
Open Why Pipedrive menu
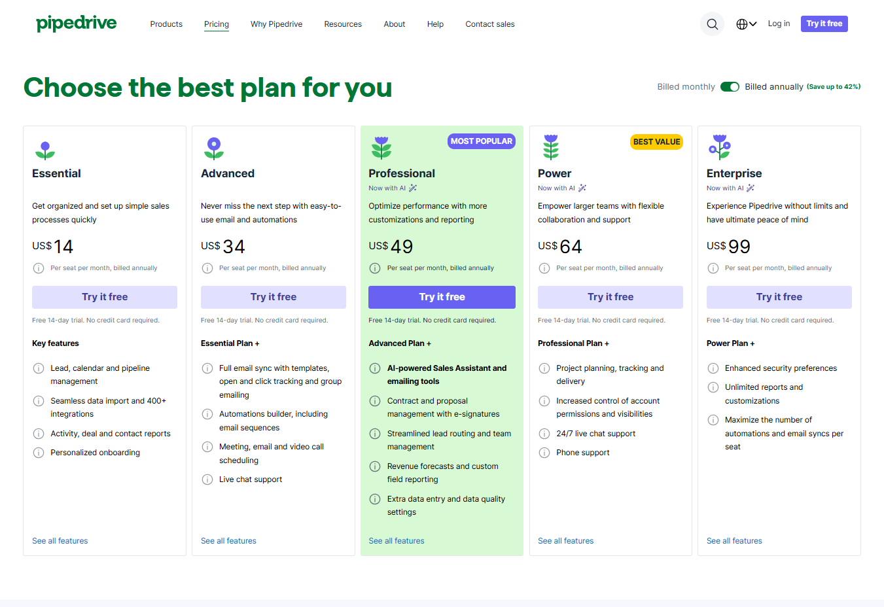coord(276,24)
